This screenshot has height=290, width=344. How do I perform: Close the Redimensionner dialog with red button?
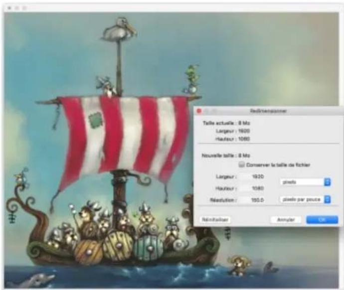coord(199,111)
